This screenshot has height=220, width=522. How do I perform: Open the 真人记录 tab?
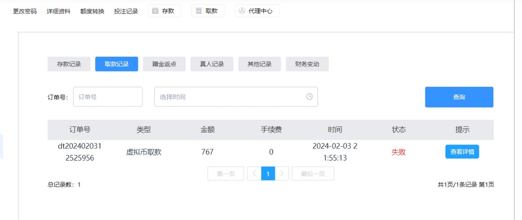coord(212,64)
